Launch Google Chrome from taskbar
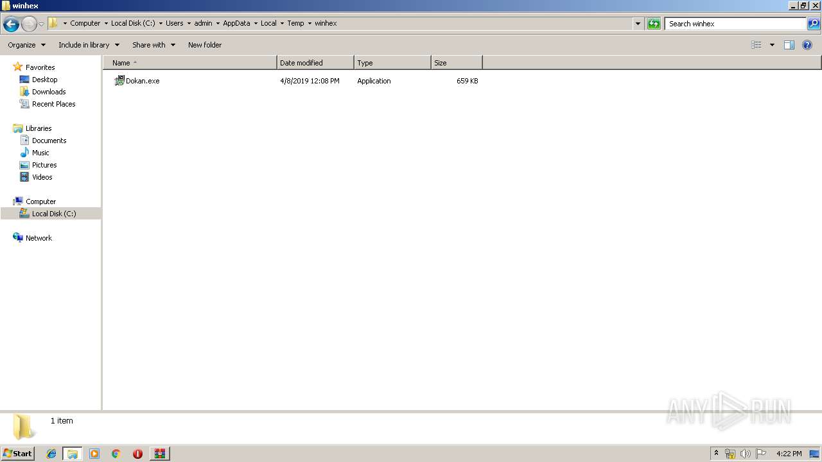This screenshot has height=462, width=822. (116, 454)
